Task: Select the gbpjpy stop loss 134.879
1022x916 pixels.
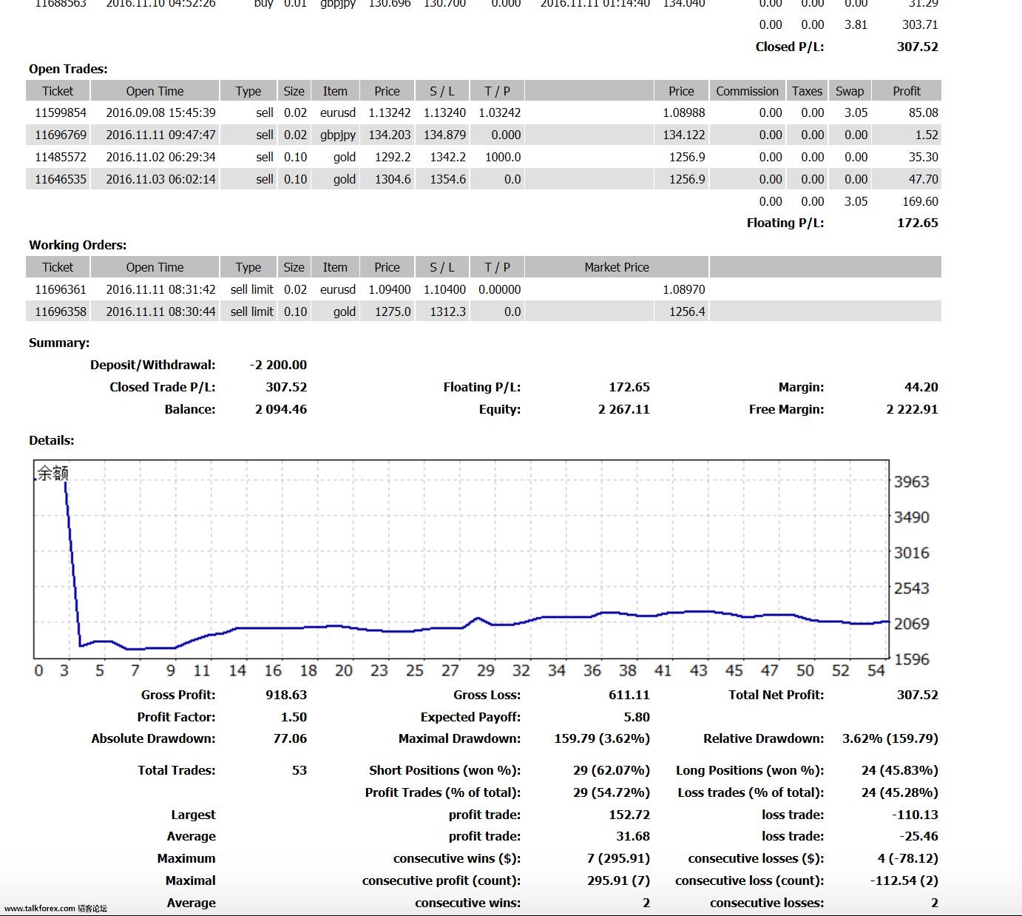Action: [444, 135]
